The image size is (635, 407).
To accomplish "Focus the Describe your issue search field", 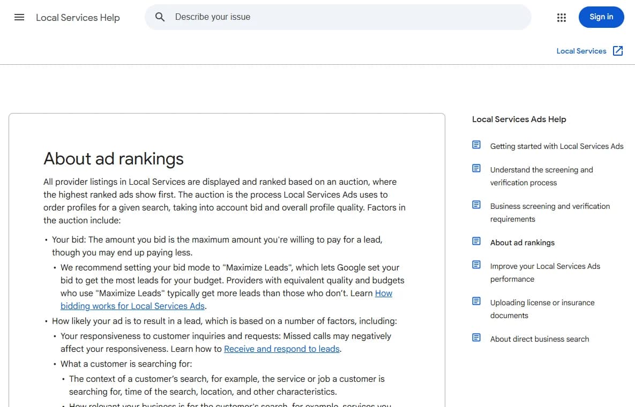I will point(338,17).
